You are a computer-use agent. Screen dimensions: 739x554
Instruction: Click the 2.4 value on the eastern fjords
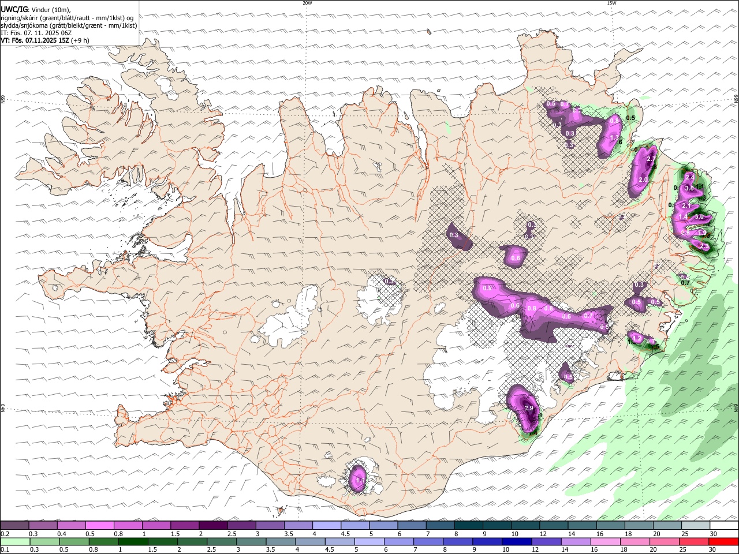pyautogui.click(x=689, y=178)
